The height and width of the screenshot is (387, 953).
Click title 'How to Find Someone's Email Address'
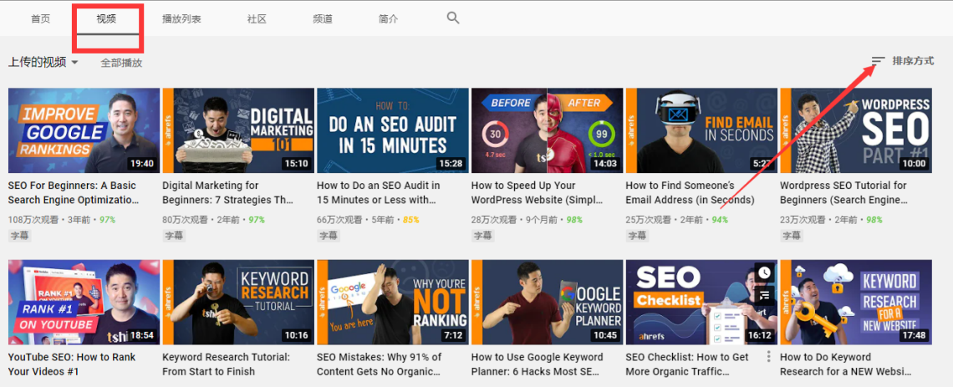tap(690, 192)
